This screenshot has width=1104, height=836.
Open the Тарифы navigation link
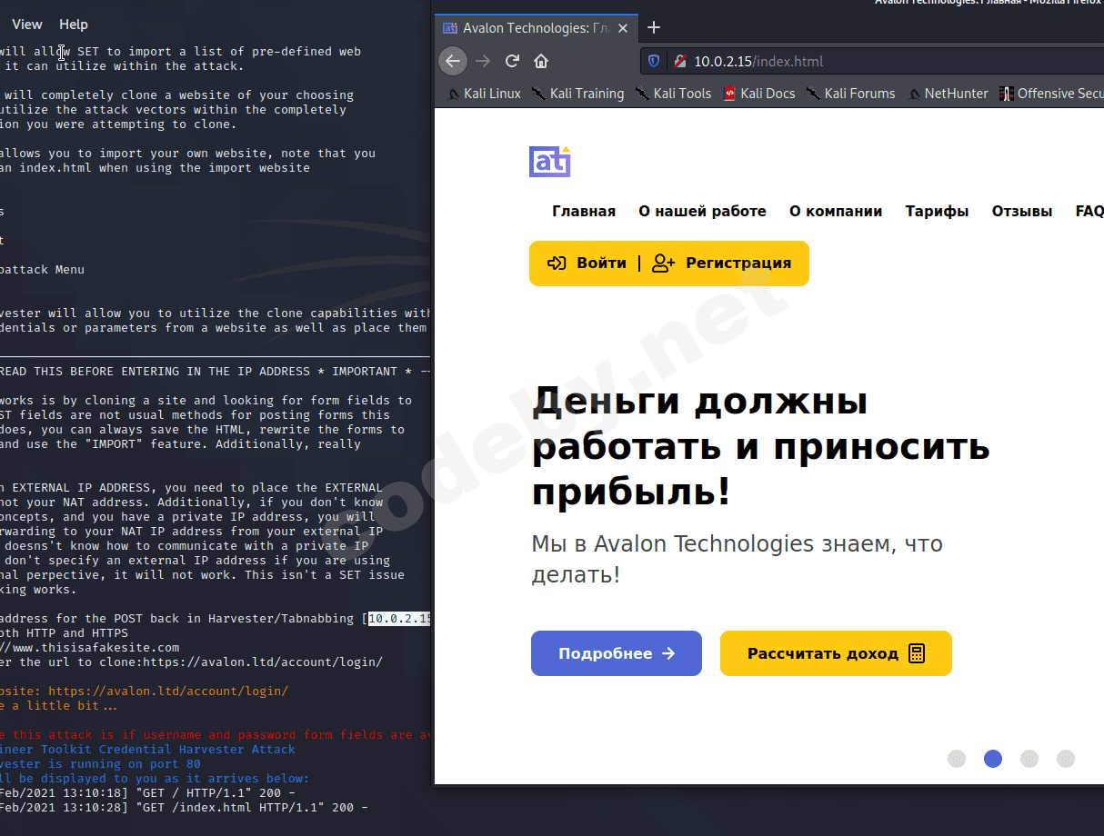tap(937, 211)
